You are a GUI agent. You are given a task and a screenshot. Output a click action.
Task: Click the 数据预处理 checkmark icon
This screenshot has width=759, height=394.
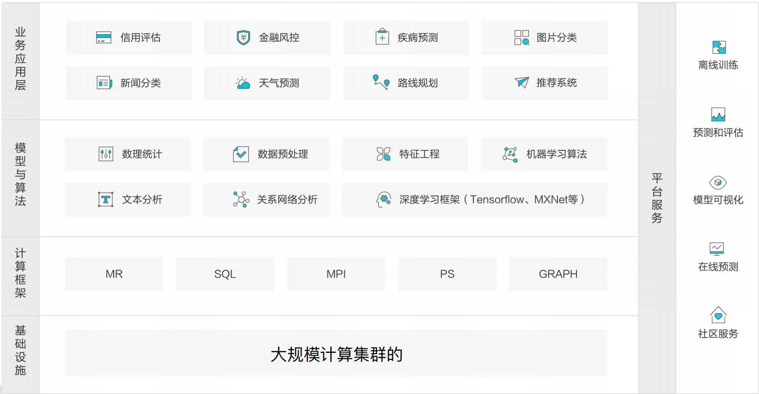coord(241,154)
